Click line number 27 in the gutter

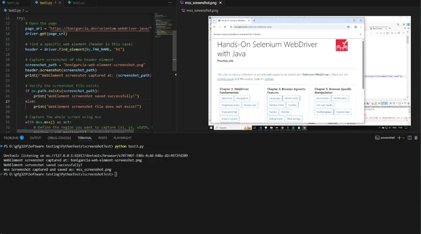8,101
